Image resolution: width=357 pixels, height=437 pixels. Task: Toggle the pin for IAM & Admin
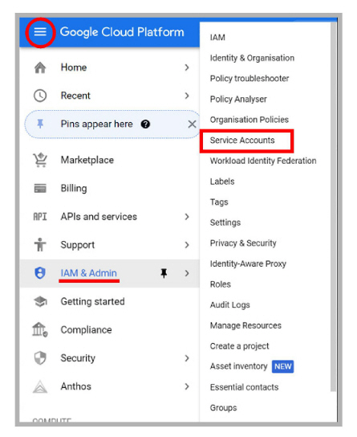point(164,273)
